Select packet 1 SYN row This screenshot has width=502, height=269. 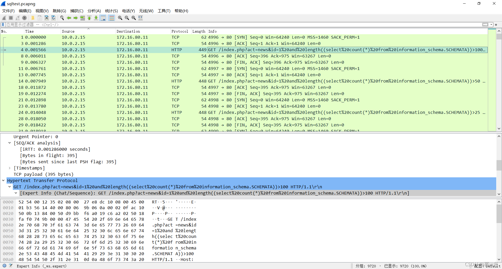click(x=244, y=37)
